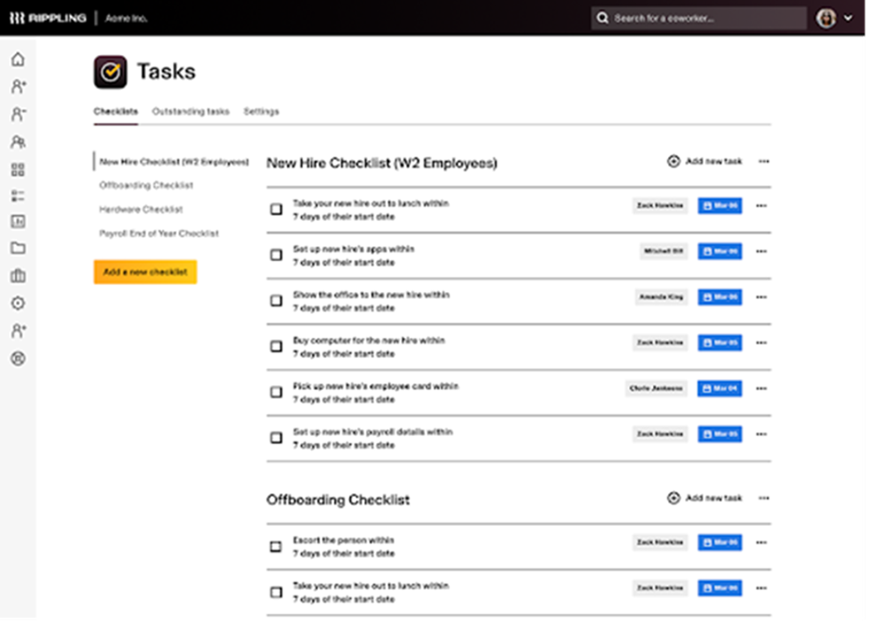Click the Rippling logo
The height and width of the screenshot is (623, 872).
(48, 19)
